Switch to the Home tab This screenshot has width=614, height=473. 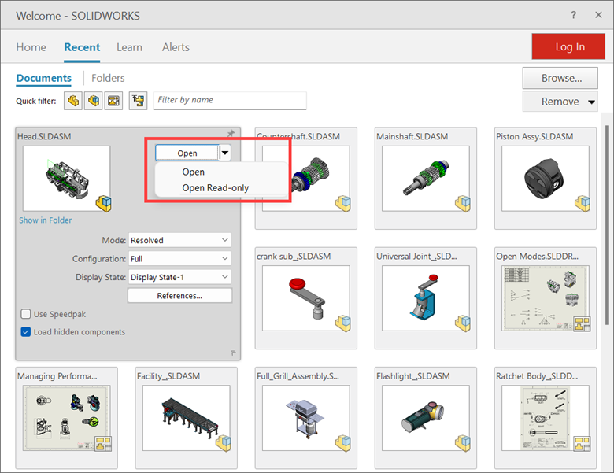pyautogui.click(x=31, y=47)
